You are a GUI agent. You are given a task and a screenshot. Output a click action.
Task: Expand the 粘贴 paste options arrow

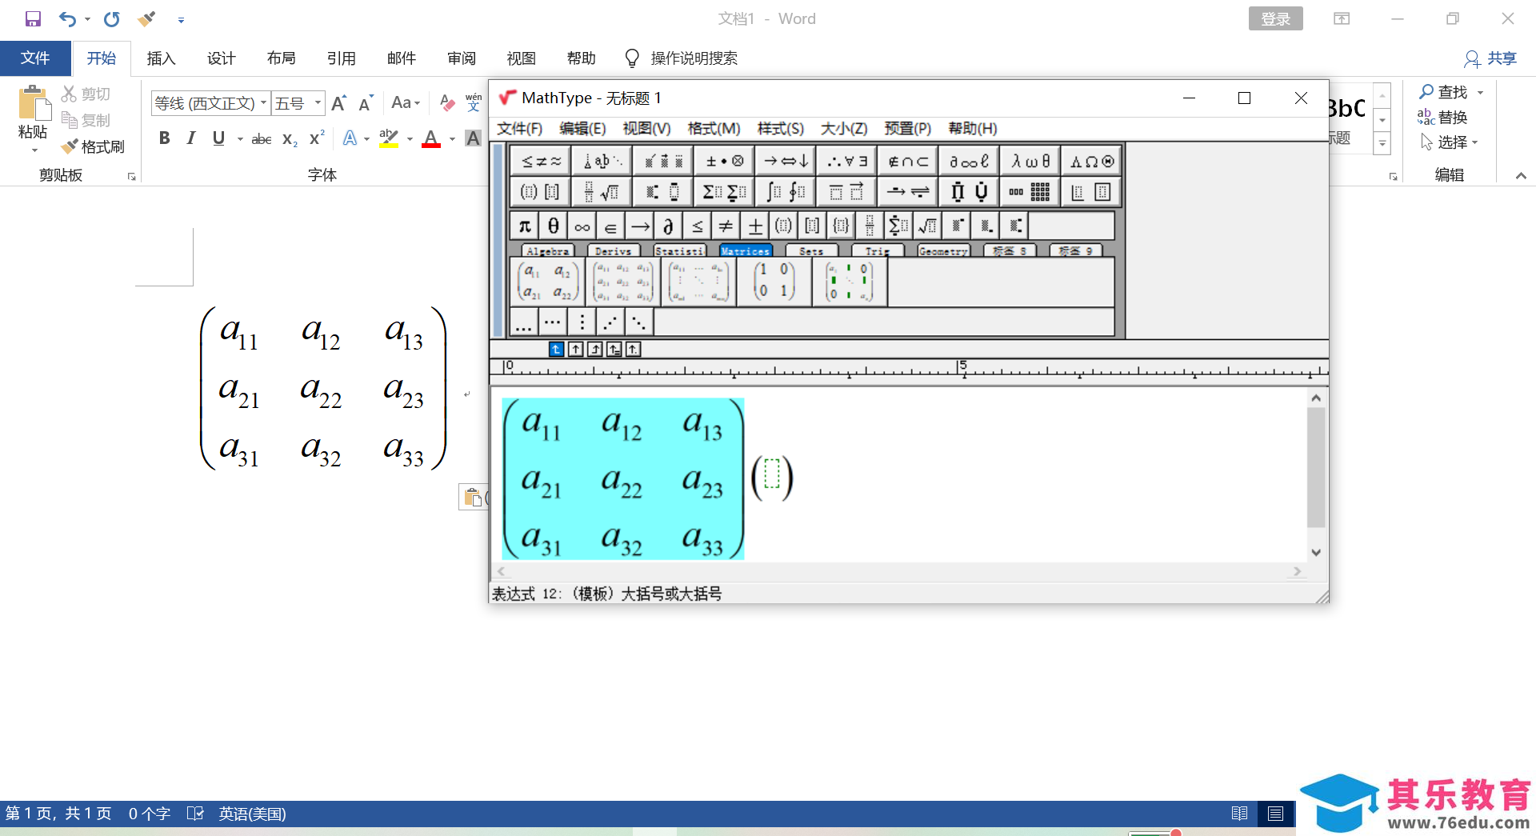click(34, 150)
